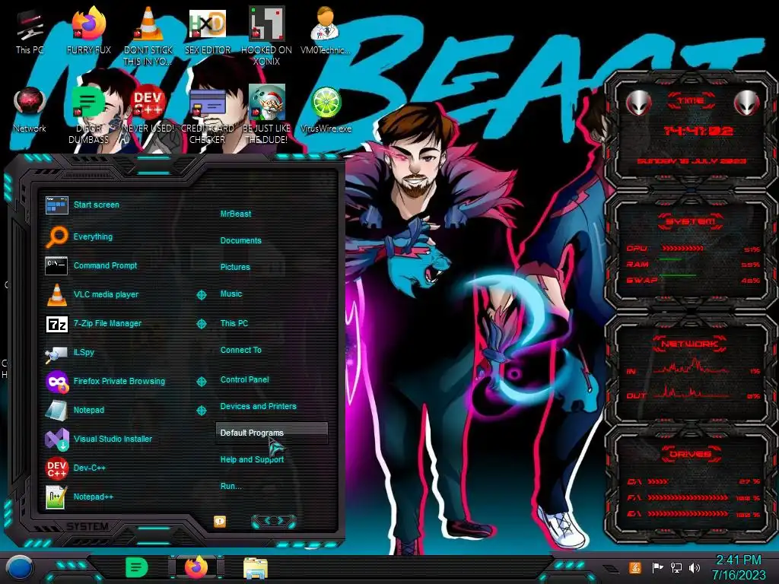Viewport: 779px width, 584px height.
Task: Select Default Programs in start menu
Action: (272, 433)
